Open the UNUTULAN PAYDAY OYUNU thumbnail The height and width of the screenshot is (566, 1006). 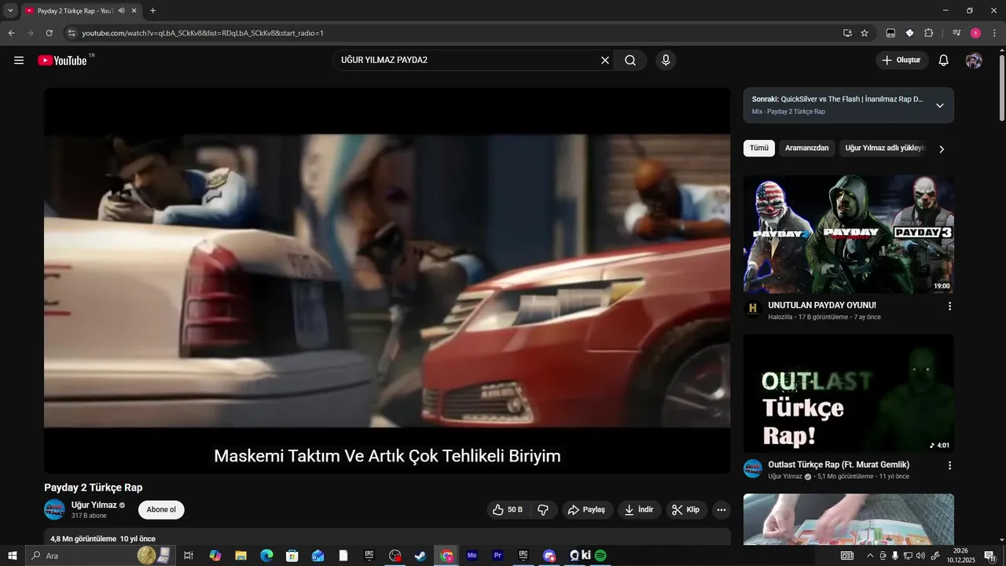coord(849,234)
